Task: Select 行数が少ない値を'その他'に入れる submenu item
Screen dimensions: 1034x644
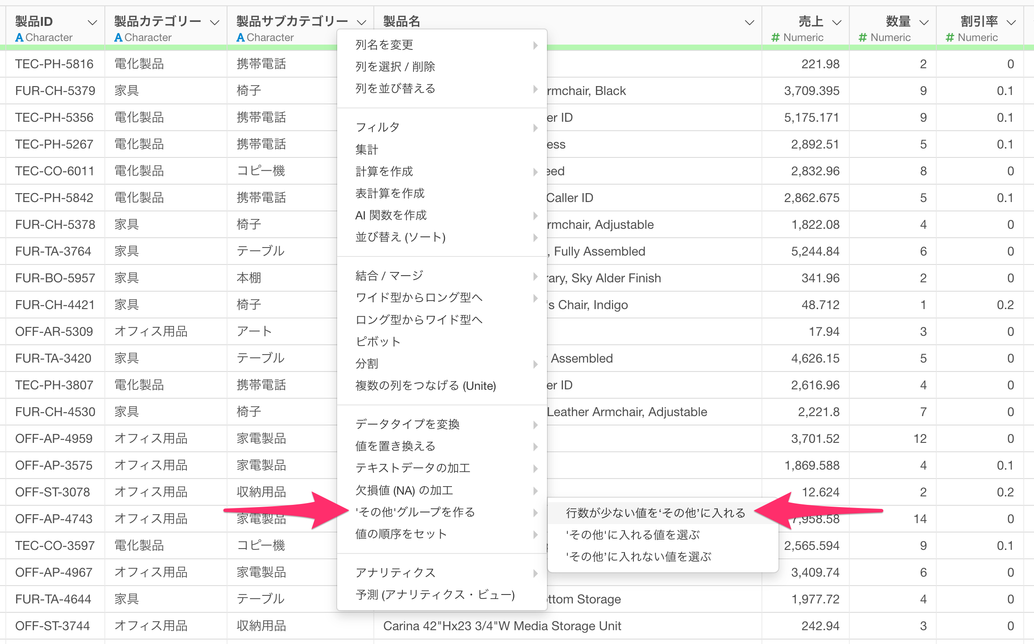Action: [655, 513]
